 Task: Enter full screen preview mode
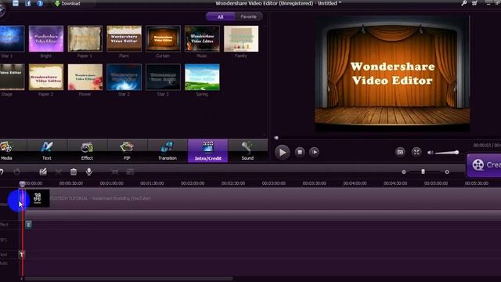416,152
